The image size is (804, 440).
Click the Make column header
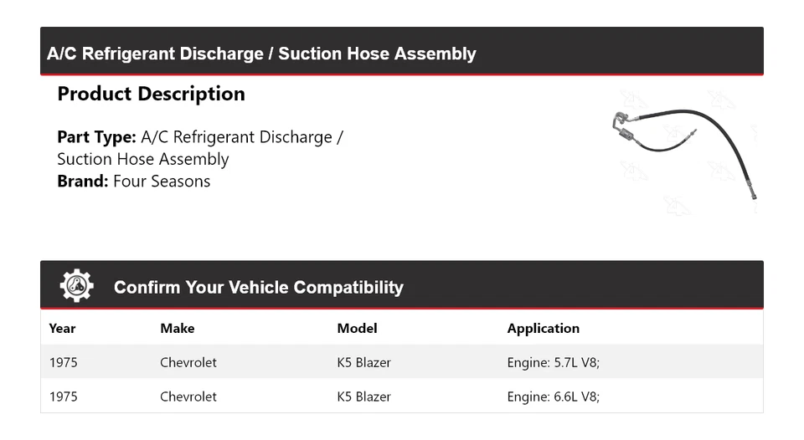pyautogui.click(x=177, y=328)
